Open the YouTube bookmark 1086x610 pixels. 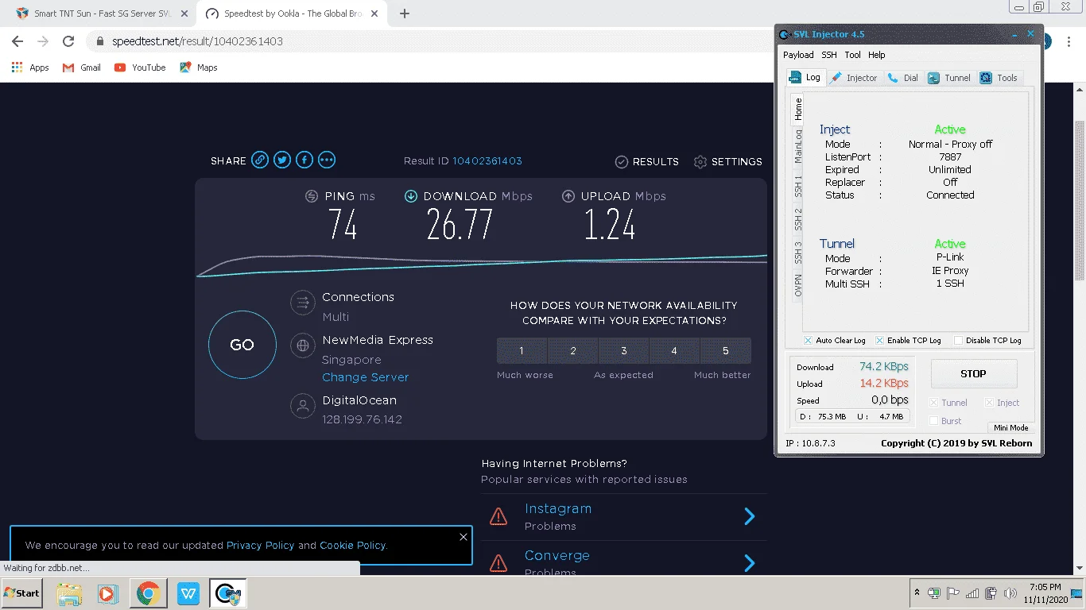[140, 68]
